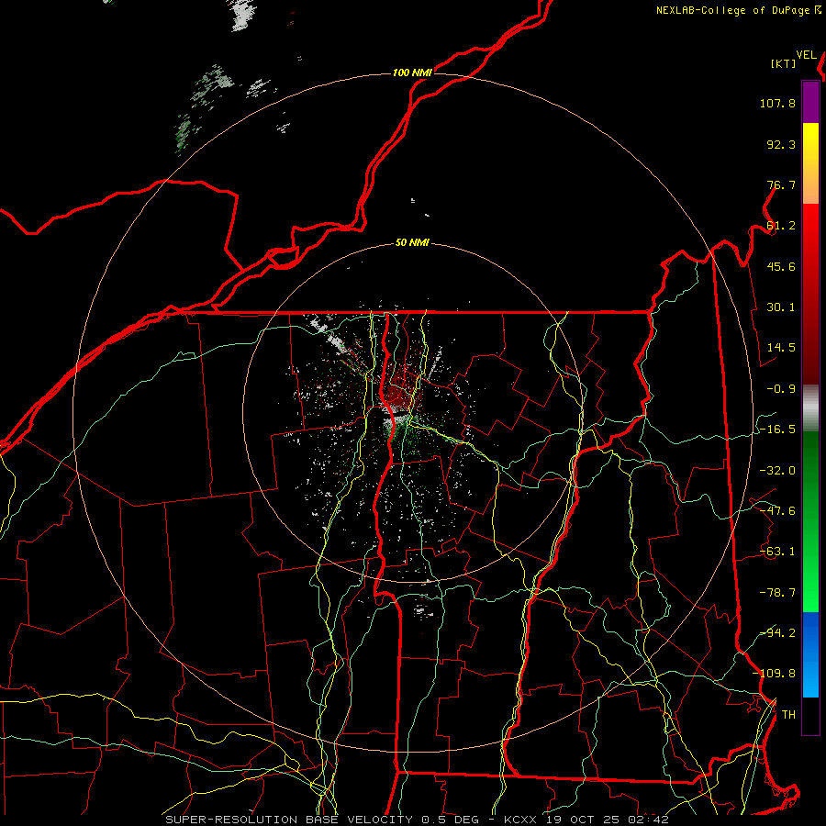Click the 14.5 legend value
826x826 pixels.
781,348
